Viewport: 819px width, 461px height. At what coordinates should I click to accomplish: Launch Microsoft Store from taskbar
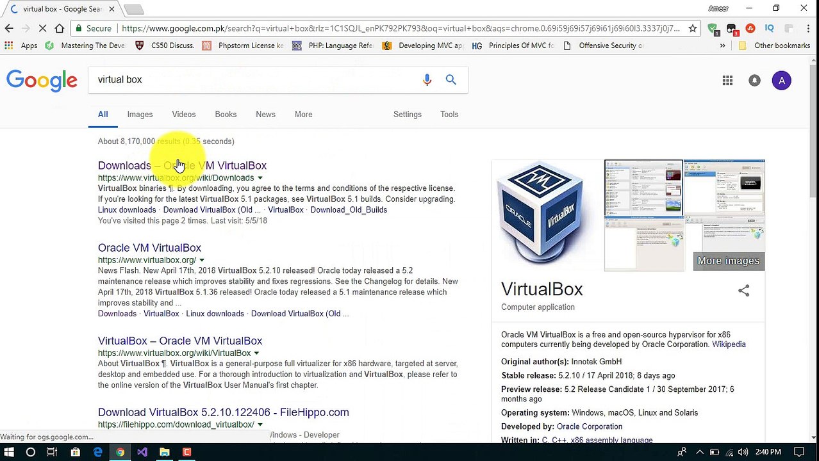click(75, 452)
